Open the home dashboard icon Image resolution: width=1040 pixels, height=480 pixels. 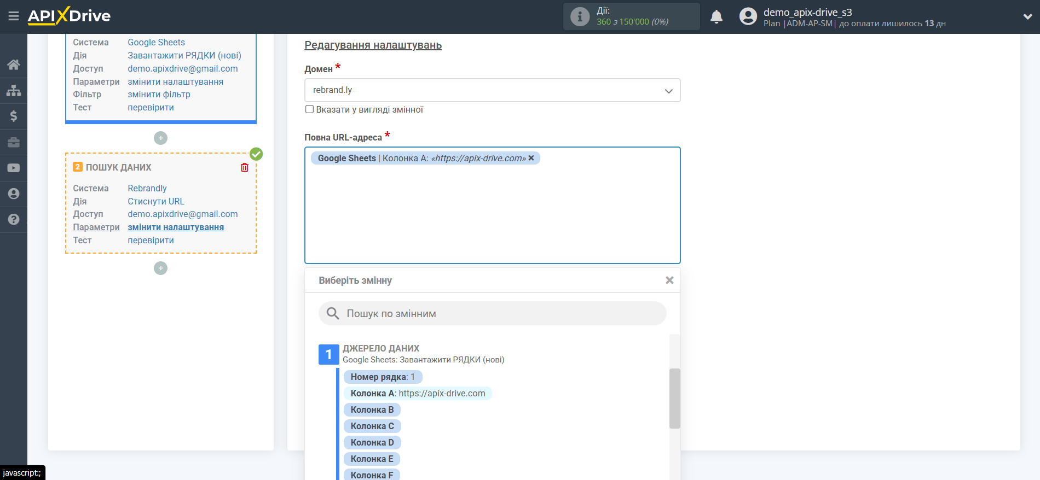pyautogui.click(x=14, y=65)
